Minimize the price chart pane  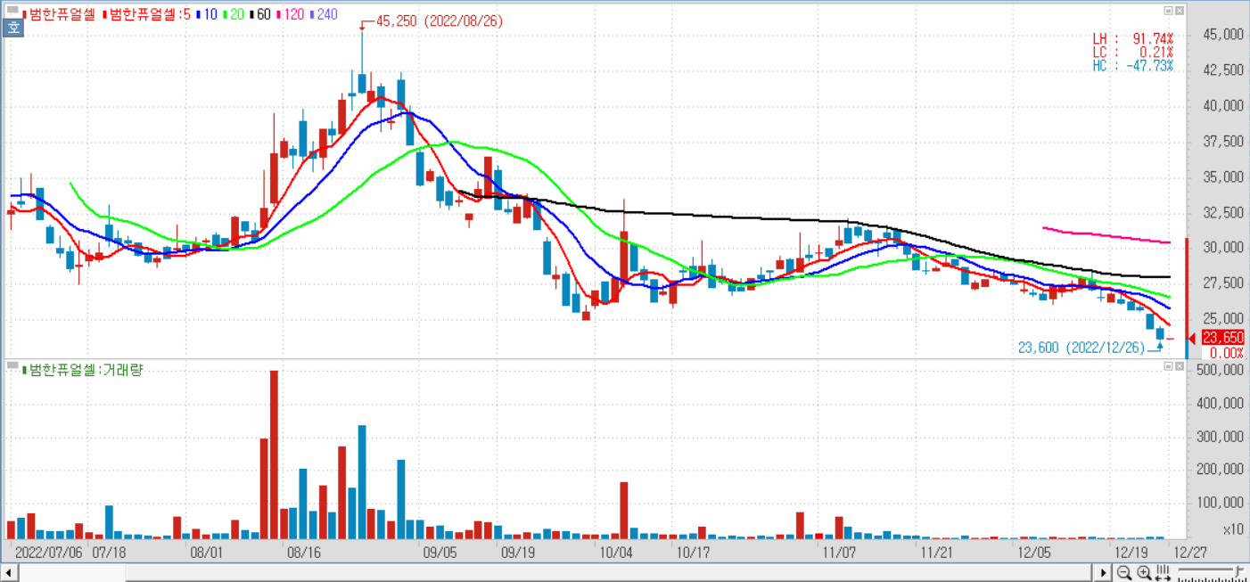(x=1168, y=11)
